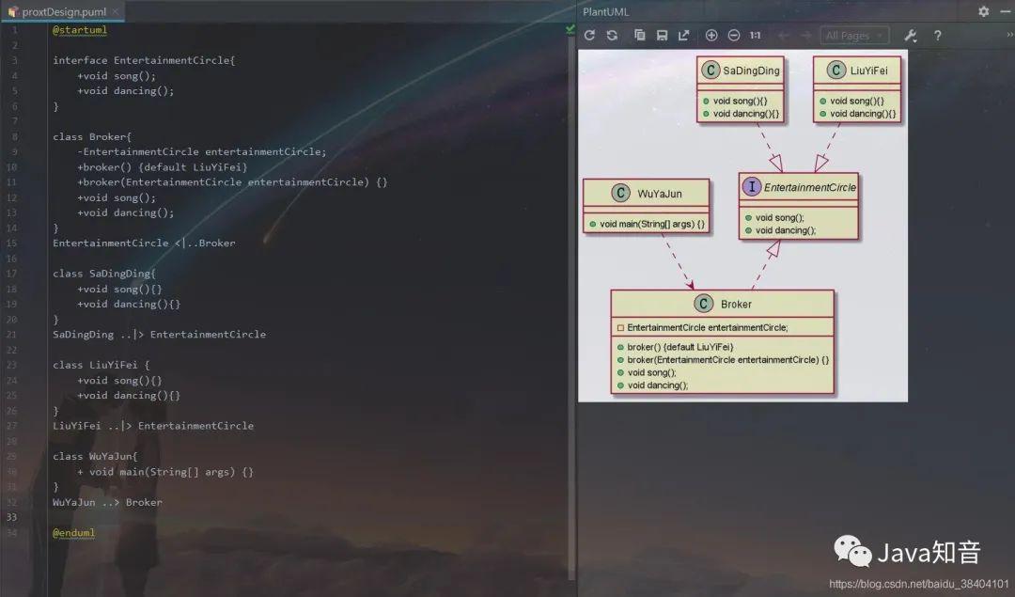The height and width of the screenshot is (597, 1015).
Task: Click '+ void main(String[] args) {}' code line
Action: pos(165,471)
